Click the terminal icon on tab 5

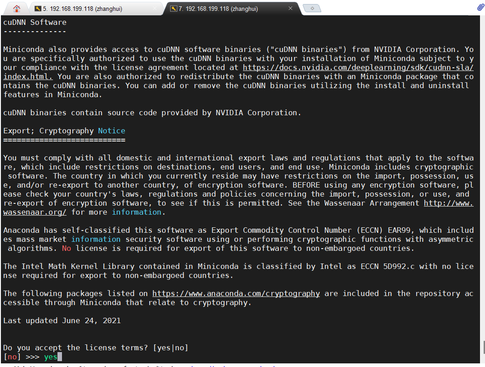(38, 9)
